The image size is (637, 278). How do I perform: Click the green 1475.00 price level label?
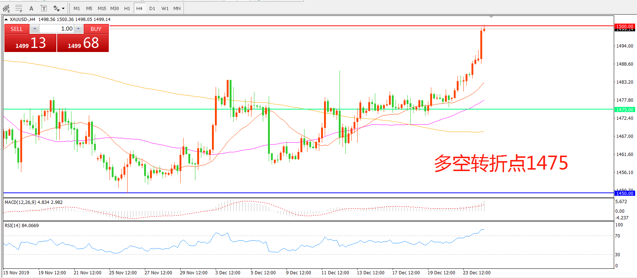click(x=624, y=110)
